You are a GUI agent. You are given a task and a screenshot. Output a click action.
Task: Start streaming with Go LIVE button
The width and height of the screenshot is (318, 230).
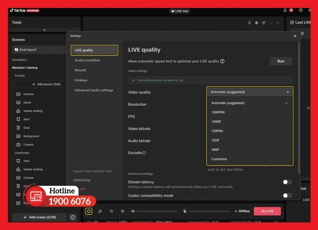[x=267, y=211]
